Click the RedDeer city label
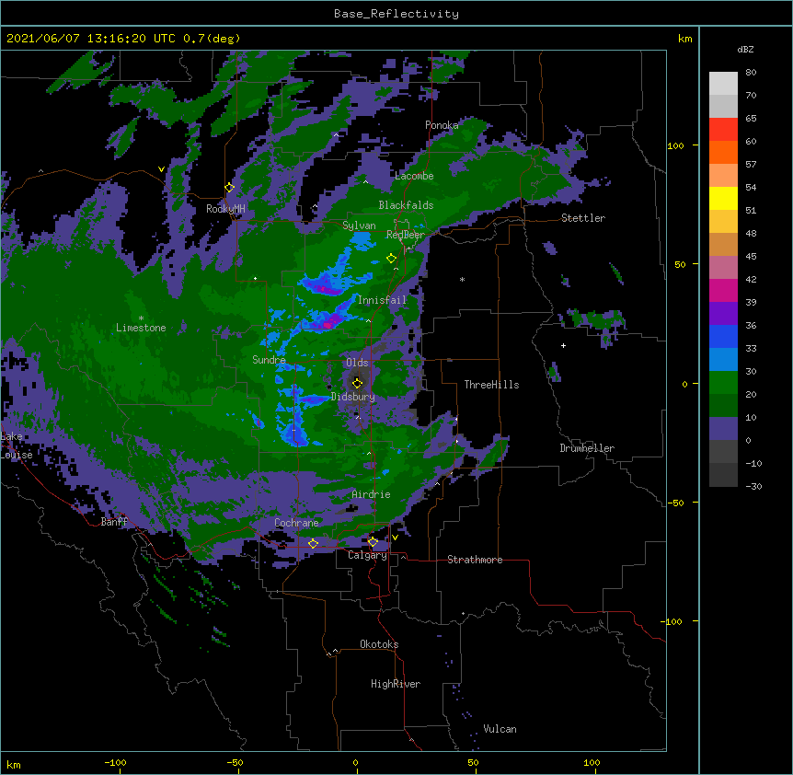This screenshot has height=775, width=793. coord(406,235)
